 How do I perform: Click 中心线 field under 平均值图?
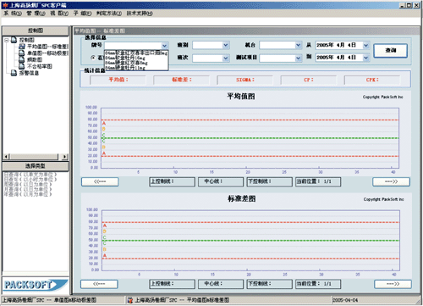221,181
